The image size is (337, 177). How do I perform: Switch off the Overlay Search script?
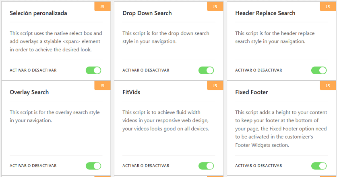[93, 166]
